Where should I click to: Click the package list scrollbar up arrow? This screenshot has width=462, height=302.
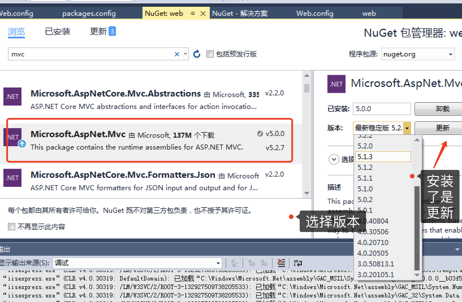tap(307, 75)
